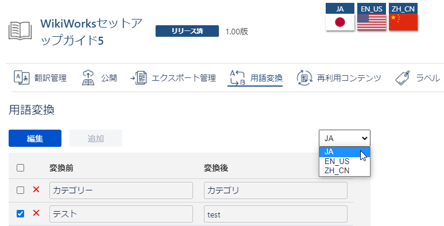This screenshot has height=226, width=444.
Task: Toggle the header select-all checkbox
Action: coord(20,167)
